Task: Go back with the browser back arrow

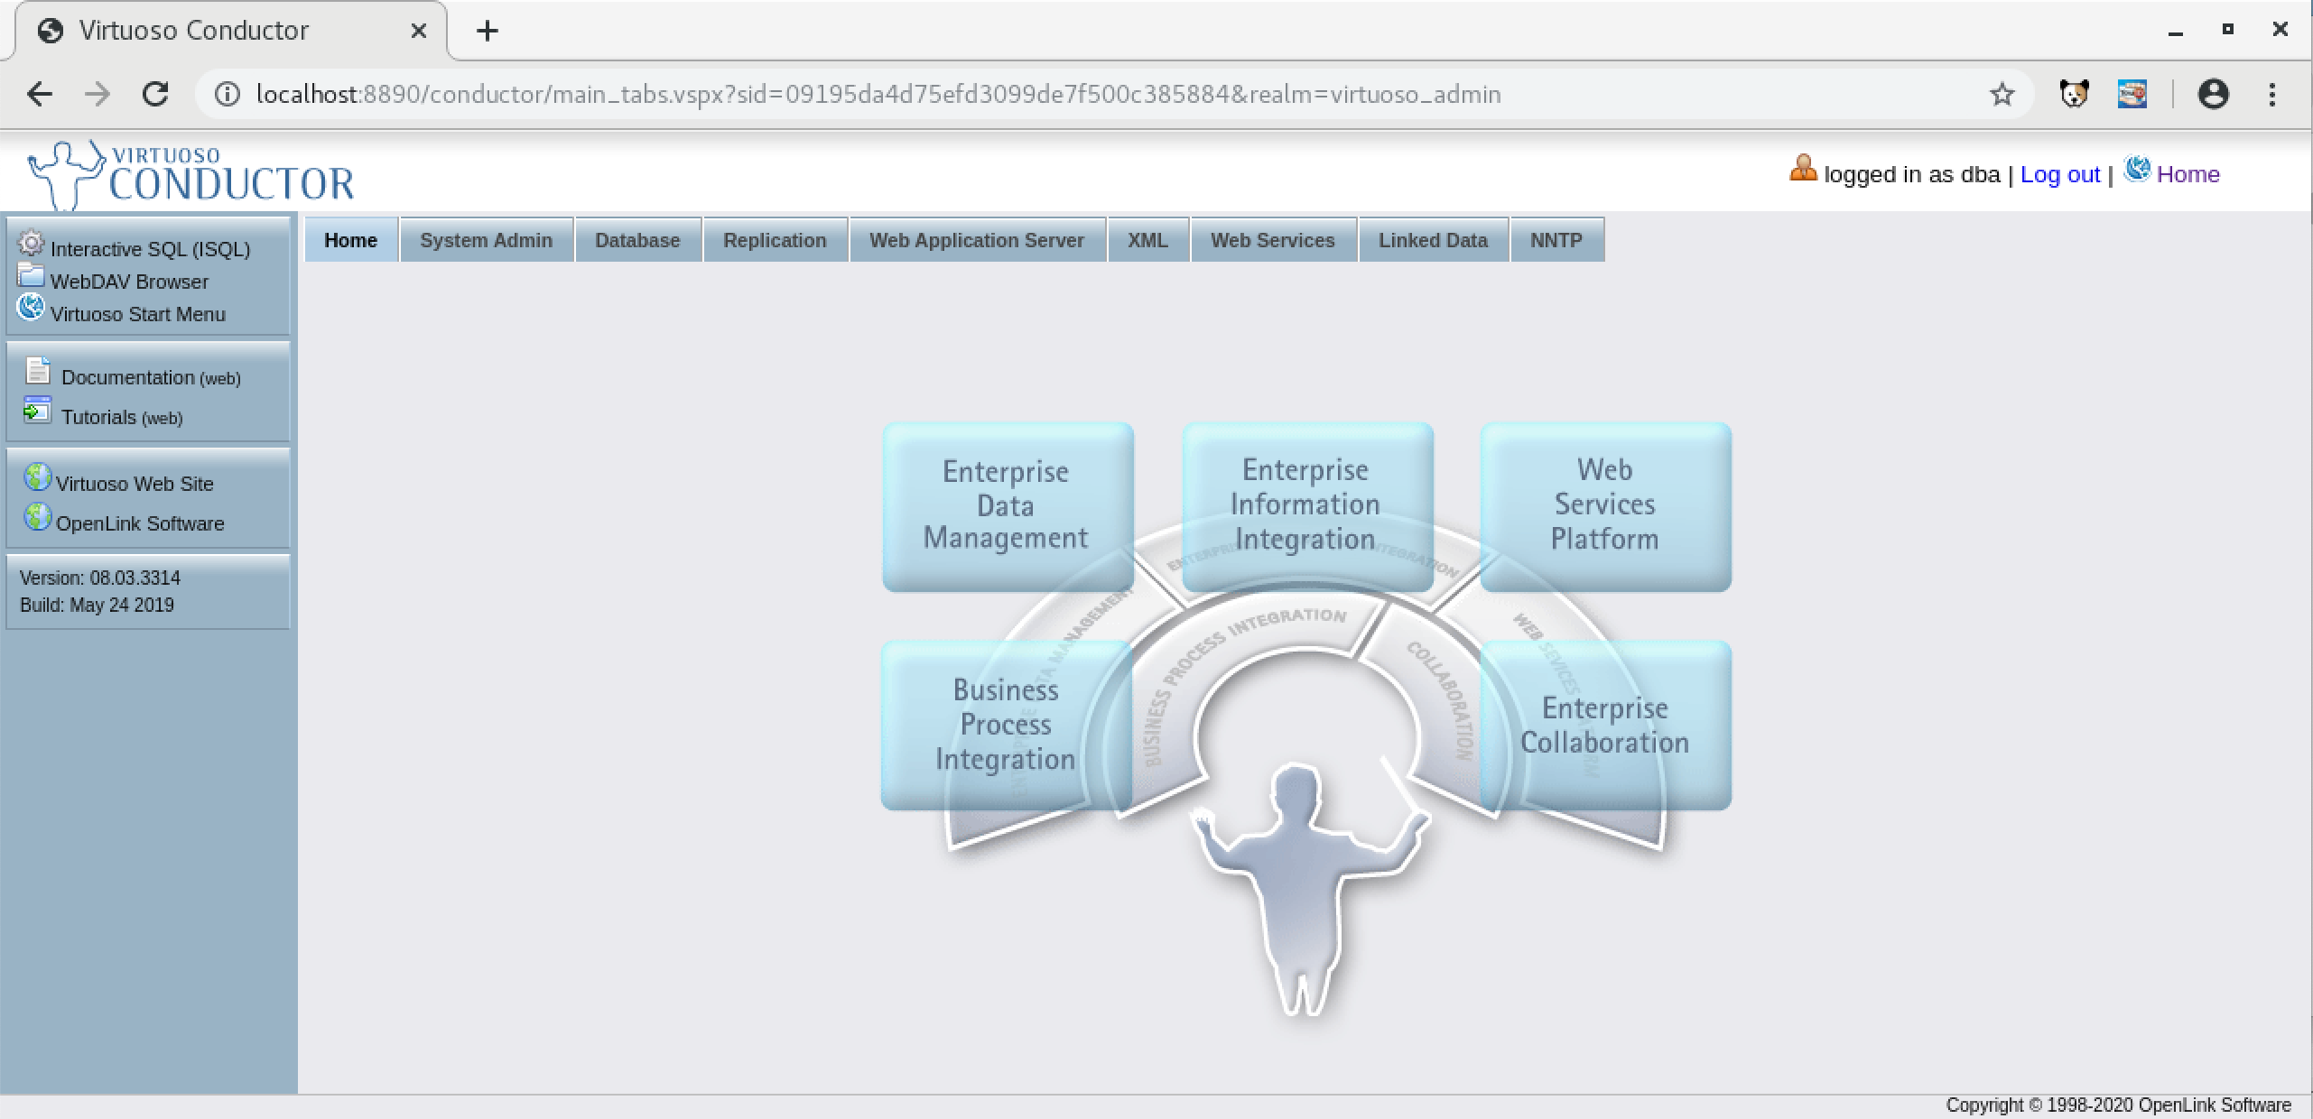Action: tap(40, 94)
